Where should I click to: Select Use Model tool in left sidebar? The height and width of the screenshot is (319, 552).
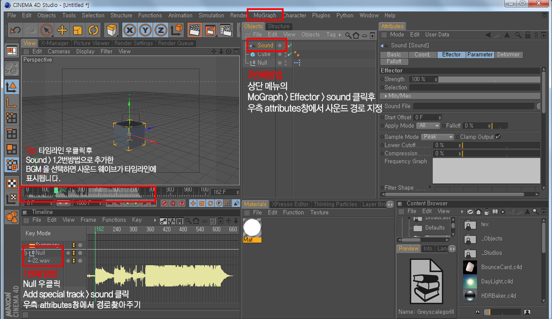point(11,87)
